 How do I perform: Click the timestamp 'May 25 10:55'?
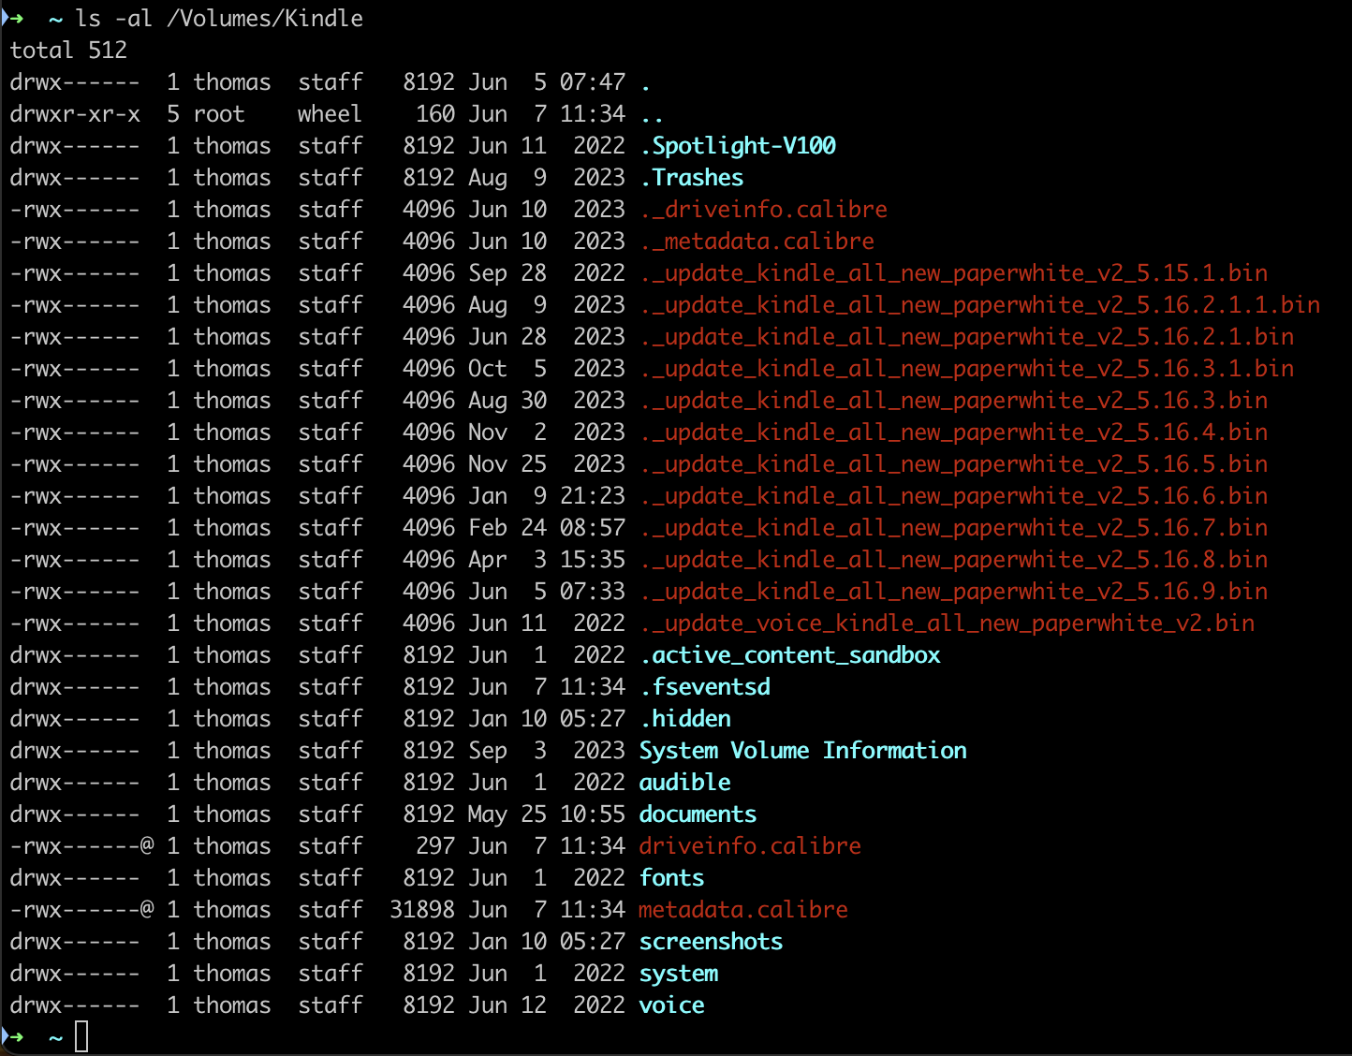coord(547,814)
